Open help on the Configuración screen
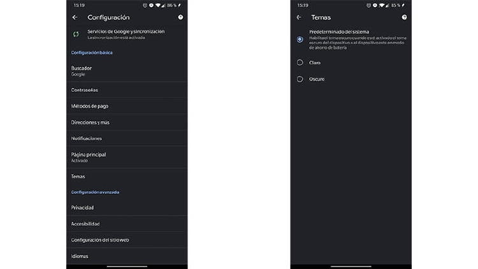 (180, 17)
